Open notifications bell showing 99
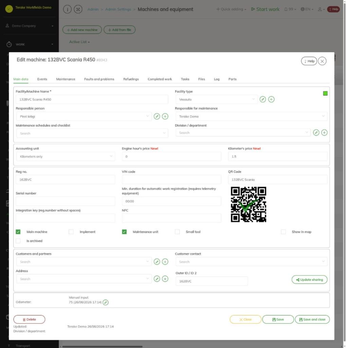The image size is (346, 348). 290,9
